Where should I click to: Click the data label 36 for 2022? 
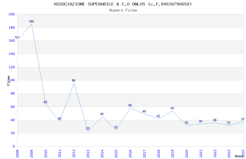[215, 120]
